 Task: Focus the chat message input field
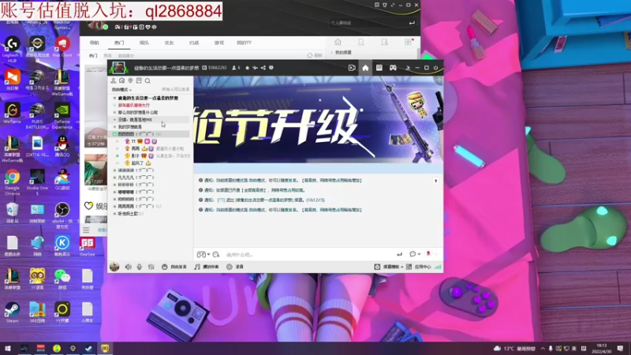coord(308,254)
